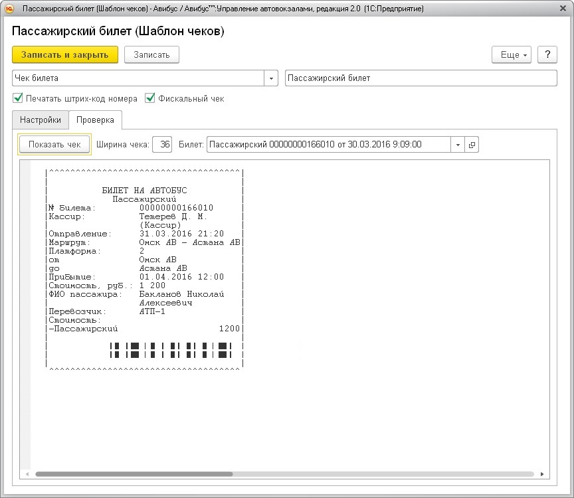Open the selected ticket via the open-form icon
The image size is (574, 498).
(472, 145)
